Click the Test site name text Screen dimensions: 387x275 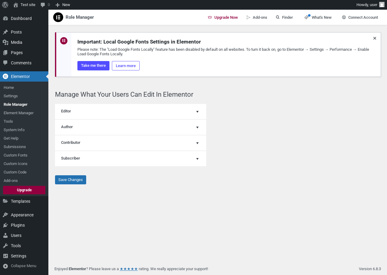click(x=28, y=5)
